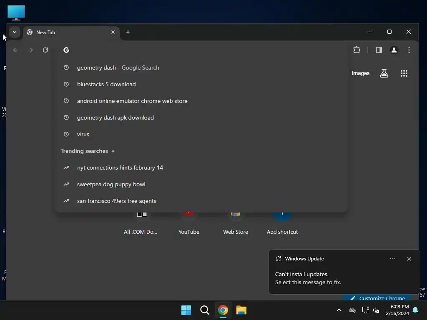Click trending icon beside 'sweetpea dog puppy bowl'

coord(66,184)
